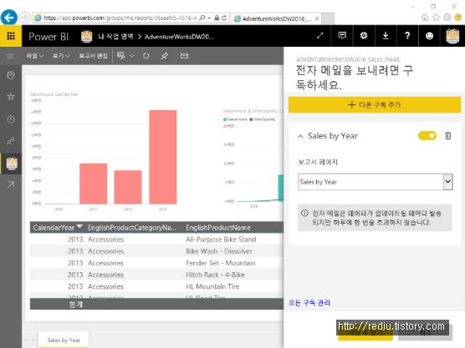
Task: Open Get data arrow in left navigation
Action: (x=11, y=184)
